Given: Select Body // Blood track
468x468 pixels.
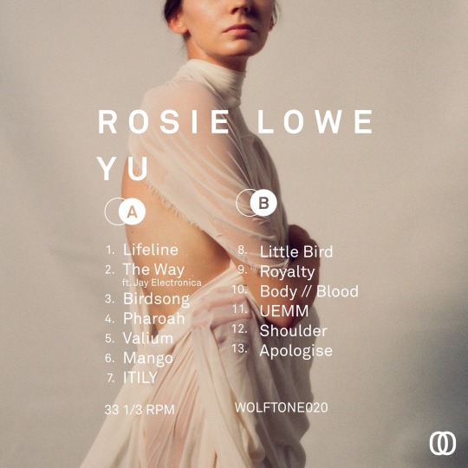Looking at the screenshot, I should [x=309, y=291].
